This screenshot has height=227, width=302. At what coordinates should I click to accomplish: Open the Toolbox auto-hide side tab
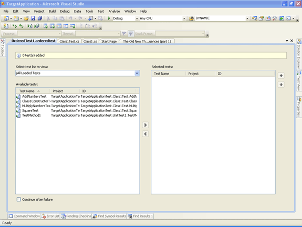click(3, 48)
